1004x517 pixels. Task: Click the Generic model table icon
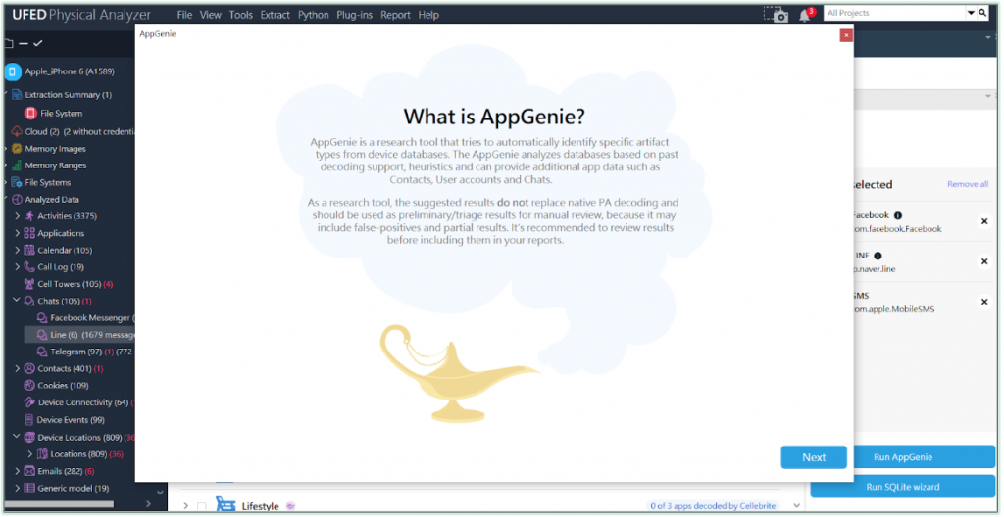[29, 489]
